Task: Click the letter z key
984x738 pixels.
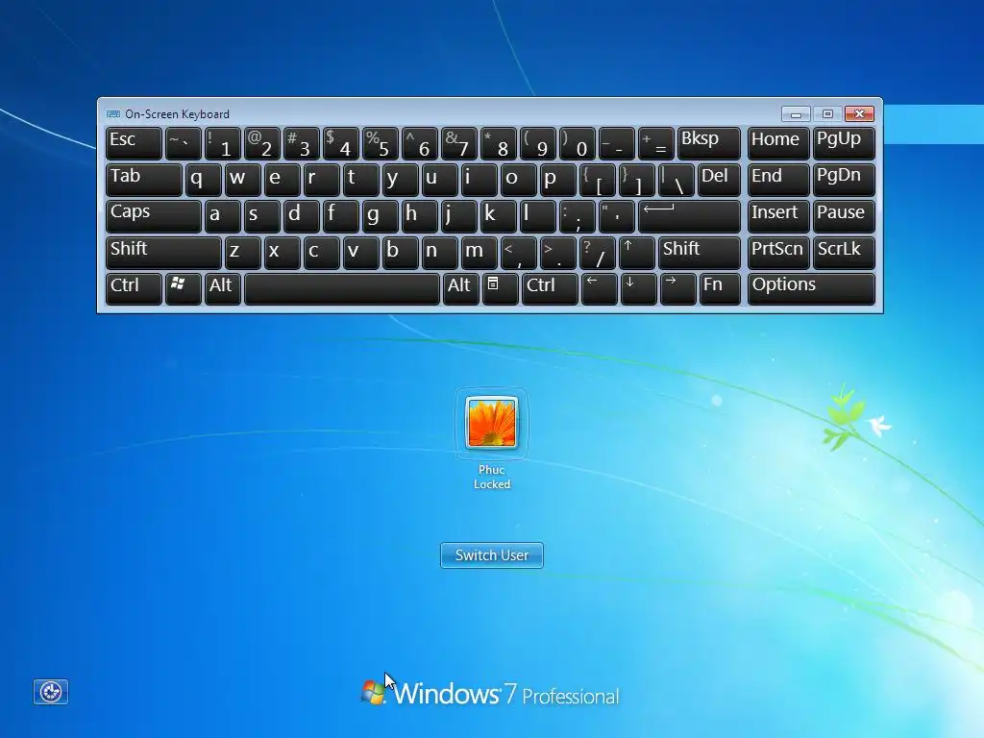Action: click(243, 253)
